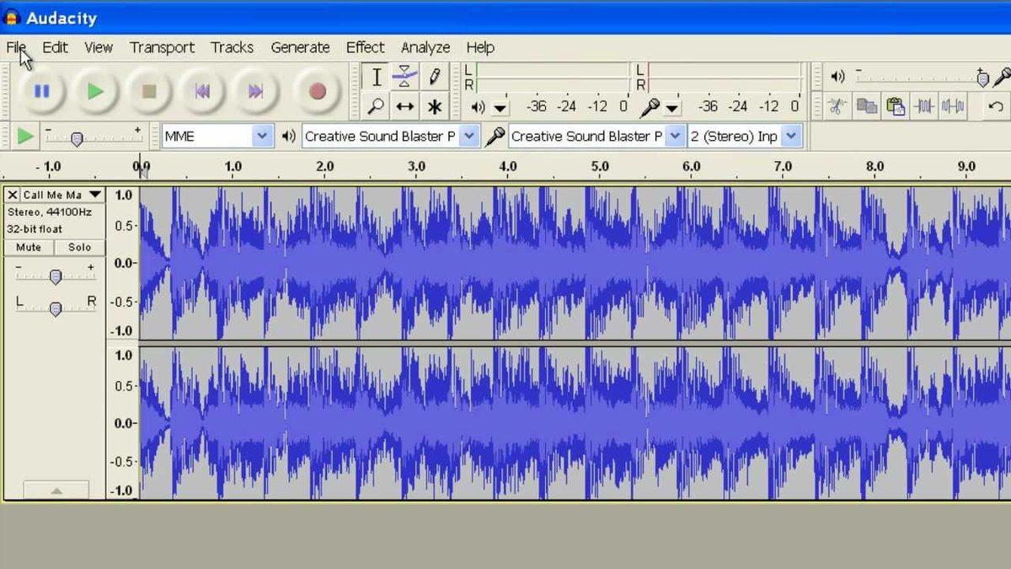1011x569 pixels.
Task: Click the Undo arrow icon
Action: tap(997, 106)
